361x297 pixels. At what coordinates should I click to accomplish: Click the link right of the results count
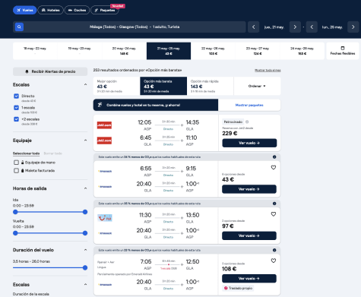click(x=268, y=71)
